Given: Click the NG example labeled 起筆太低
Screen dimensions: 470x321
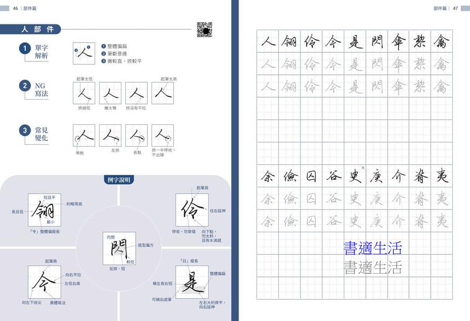Looking at the screenshot, I should pyautogui.click(x=84, y=93).
